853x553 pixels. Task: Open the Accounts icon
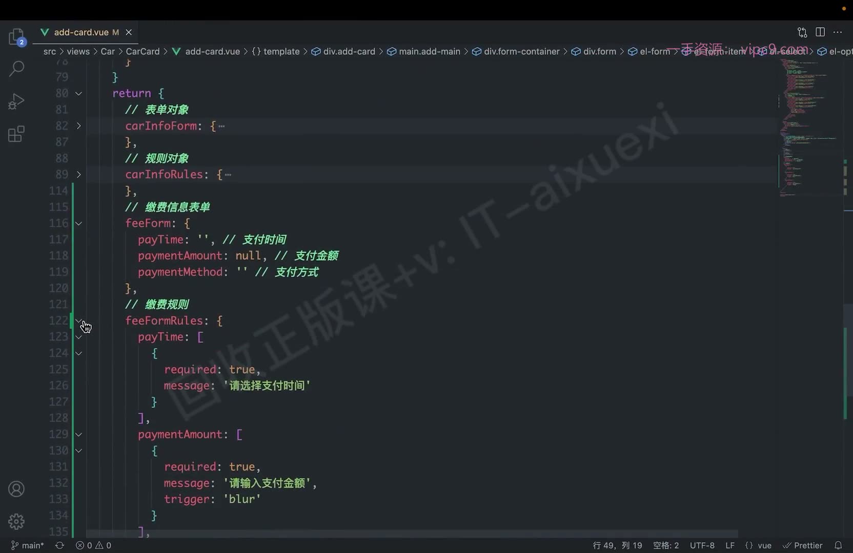[16, 489]
